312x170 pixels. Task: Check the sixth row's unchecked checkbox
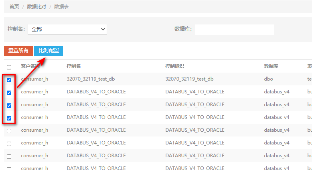point(9,144)
